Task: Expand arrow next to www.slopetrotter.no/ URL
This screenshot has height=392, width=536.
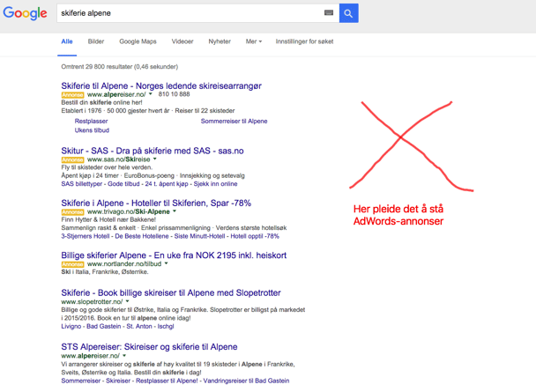Action: 127,301
